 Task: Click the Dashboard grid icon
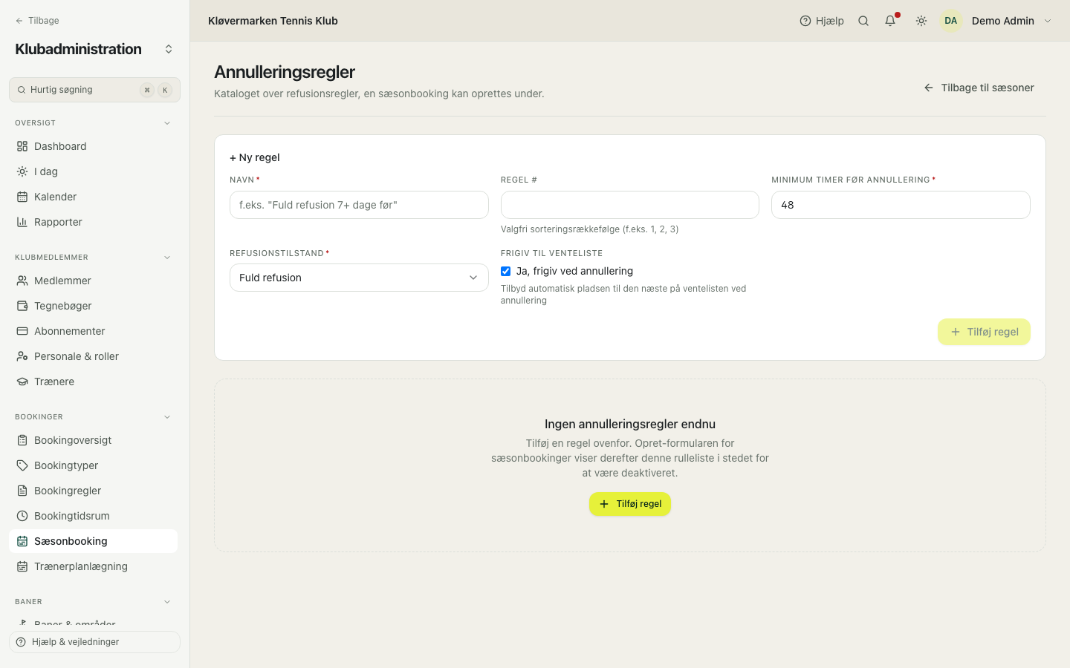(x=22, y=146)
